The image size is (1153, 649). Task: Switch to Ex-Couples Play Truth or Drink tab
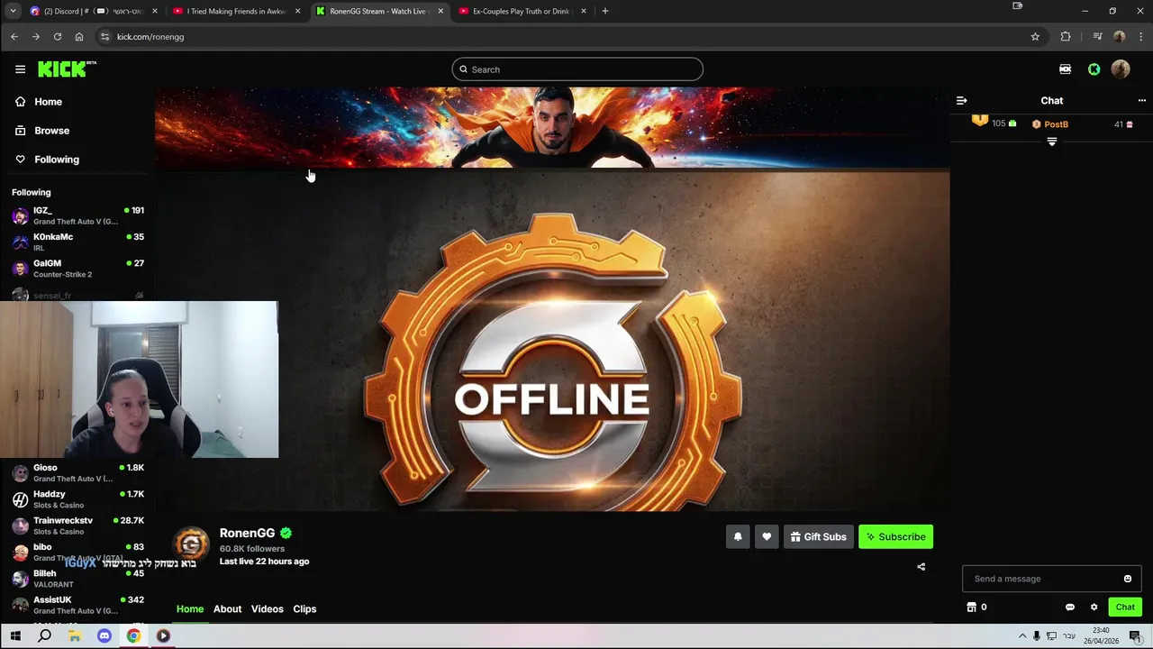522,11
